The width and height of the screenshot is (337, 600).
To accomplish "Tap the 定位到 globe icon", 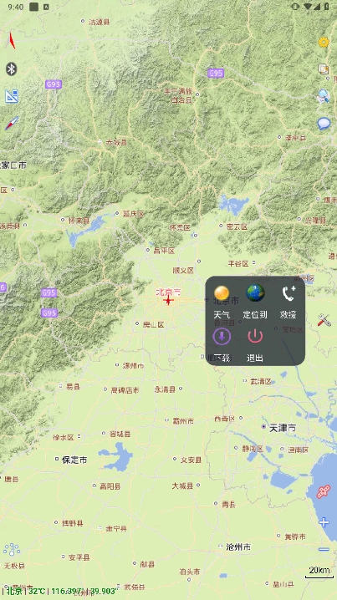I will coord(255,293).
